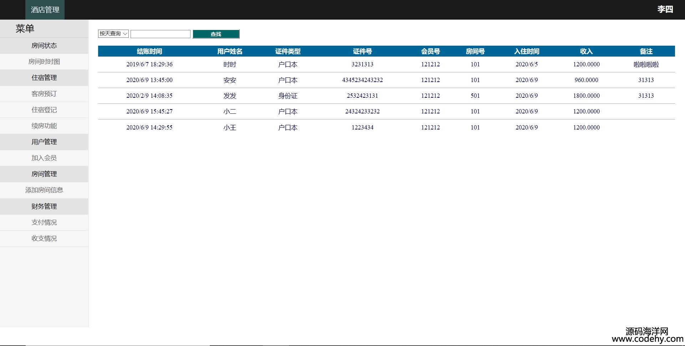Screen dimensions: 685x346
Task: Click user name 小二
Action: [x=230, y=112]
